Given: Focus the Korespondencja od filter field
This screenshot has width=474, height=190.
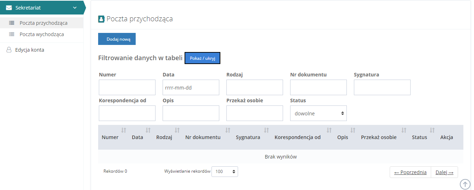Looking at the screenshot, I should pyautogui.click(x=127, y=113).
